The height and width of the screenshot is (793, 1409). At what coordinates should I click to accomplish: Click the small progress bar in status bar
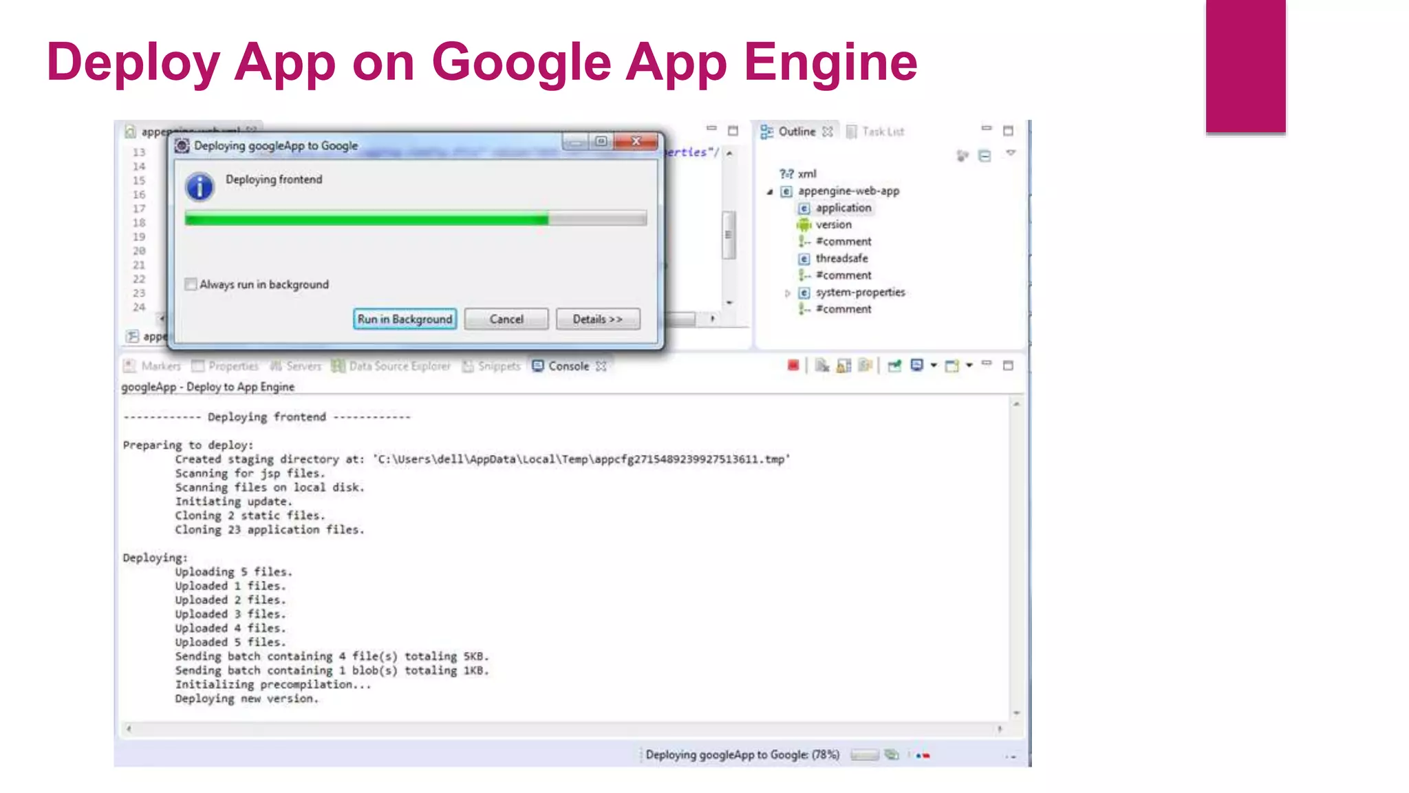point(864,756)
